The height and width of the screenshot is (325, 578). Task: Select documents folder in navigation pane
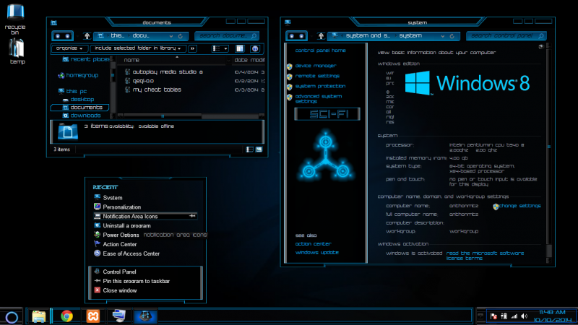click(79, 108)
